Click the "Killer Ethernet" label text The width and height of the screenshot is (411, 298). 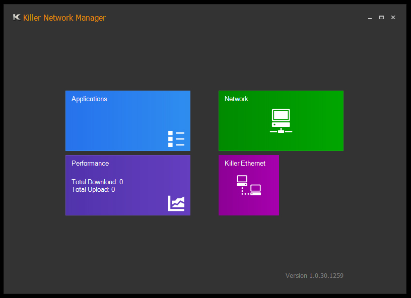point(245,164)
